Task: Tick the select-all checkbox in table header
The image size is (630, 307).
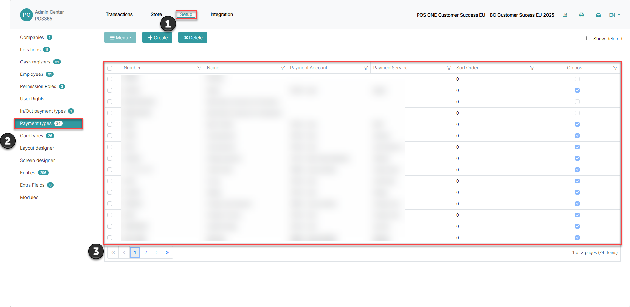Action: 110,68
